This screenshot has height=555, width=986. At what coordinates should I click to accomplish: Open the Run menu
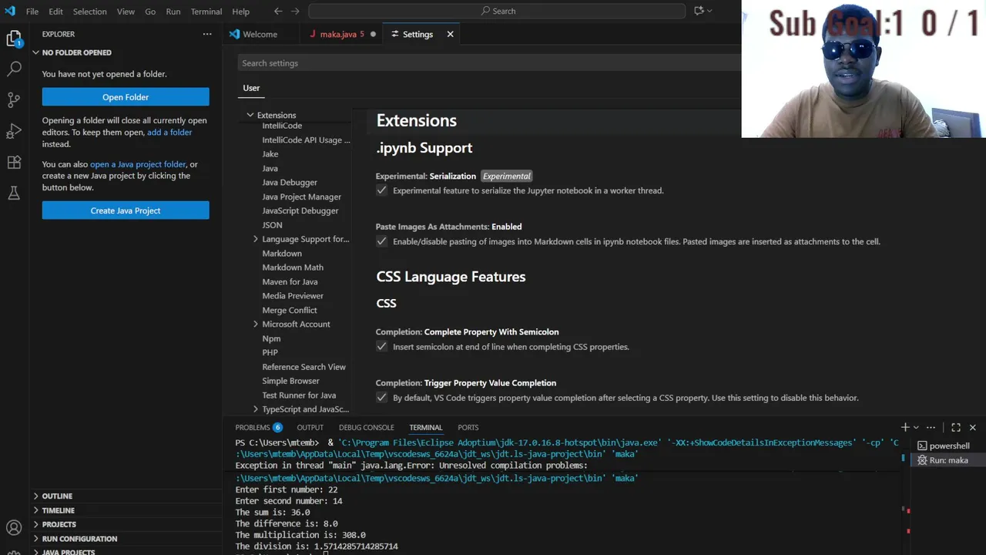point(173,12)
